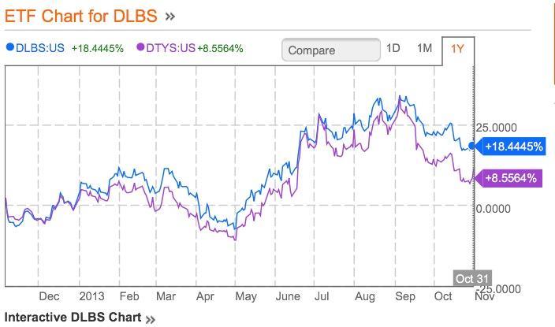Select the 1Y time range tab
Image resolution: width=555 pixels, height=327 pixels.
(x=457, y=49)
